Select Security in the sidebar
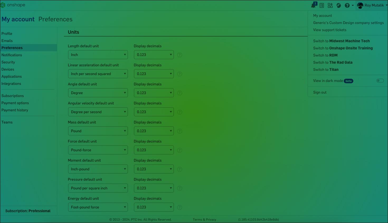Screen dimensions: 388x223 tap(8, 62)
